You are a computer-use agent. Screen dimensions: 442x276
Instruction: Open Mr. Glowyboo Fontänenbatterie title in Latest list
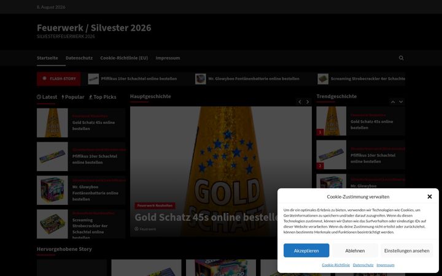tap(95, 193)
